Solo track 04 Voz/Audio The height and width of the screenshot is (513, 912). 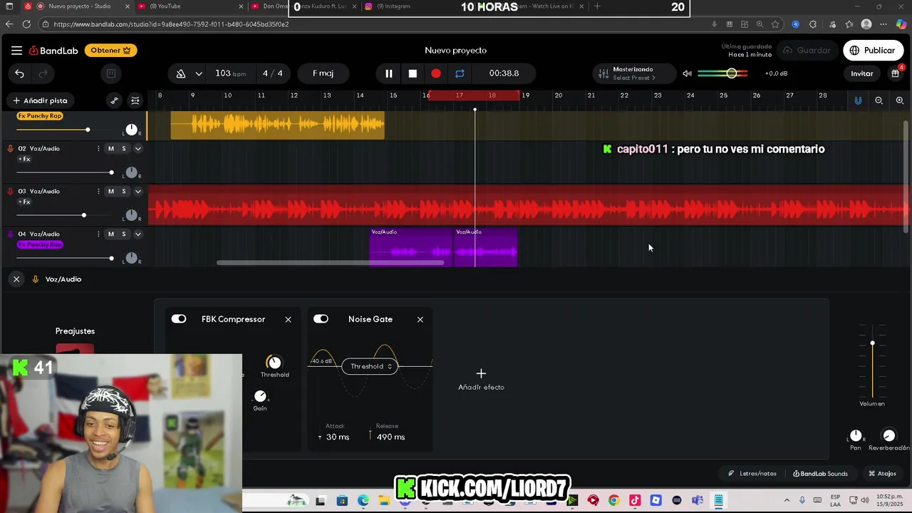[124, 234]
